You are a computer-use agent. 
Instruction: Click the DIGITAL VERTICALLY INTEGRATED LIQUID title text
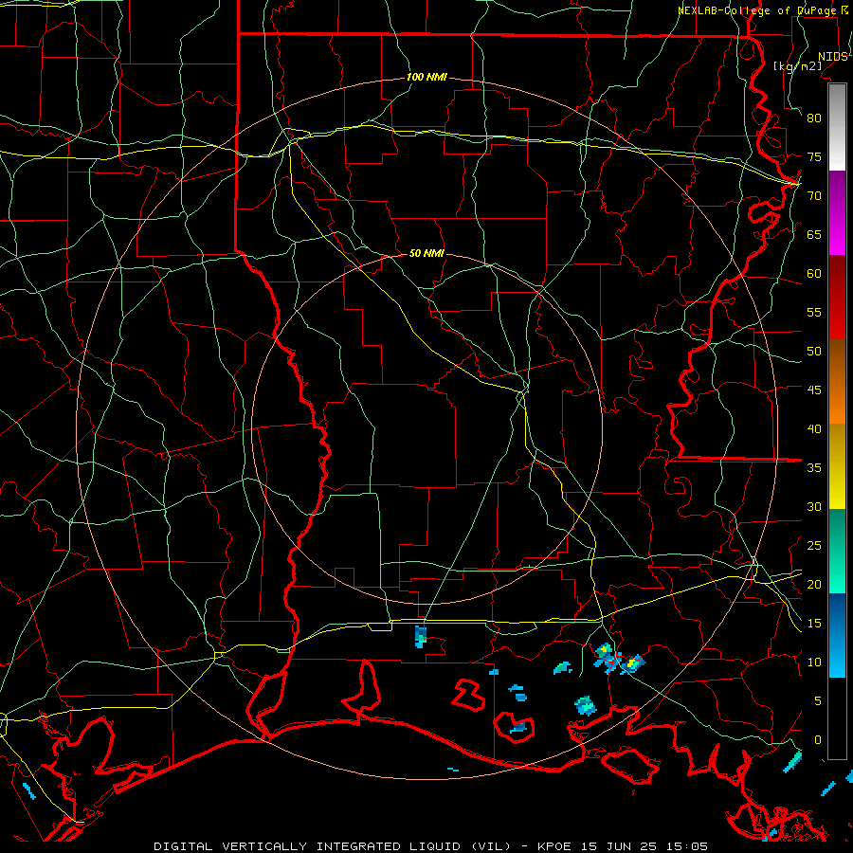(307, 846)
